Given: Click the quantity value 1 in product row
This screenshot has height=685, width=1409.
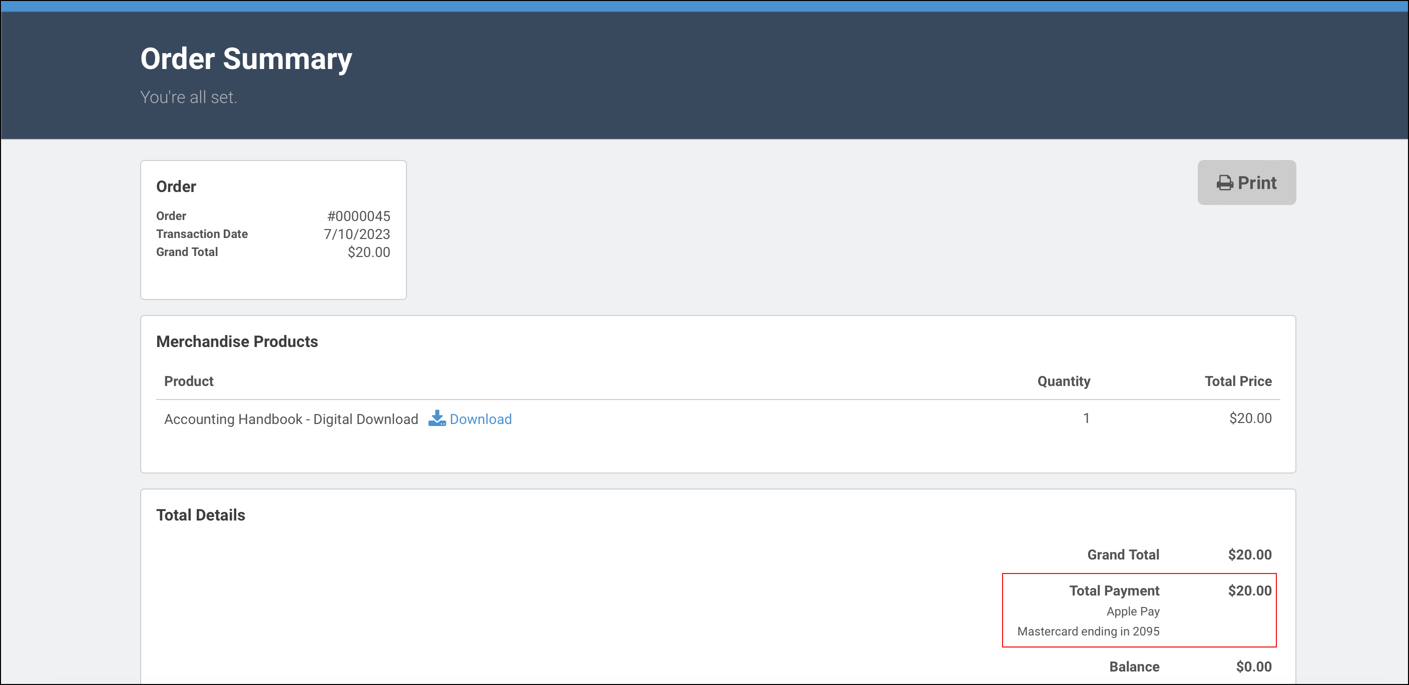Looking at the screenshot, I should (x=1086, y=418).
